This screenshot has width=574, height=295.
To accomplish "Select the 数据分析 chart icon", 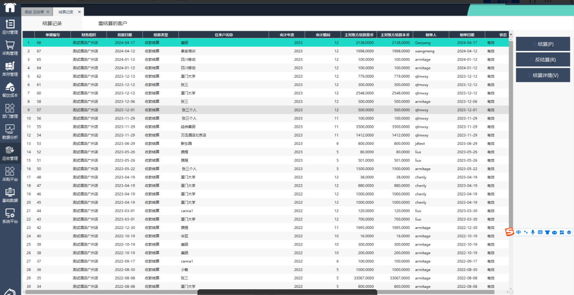I will (x=10, y=132).
